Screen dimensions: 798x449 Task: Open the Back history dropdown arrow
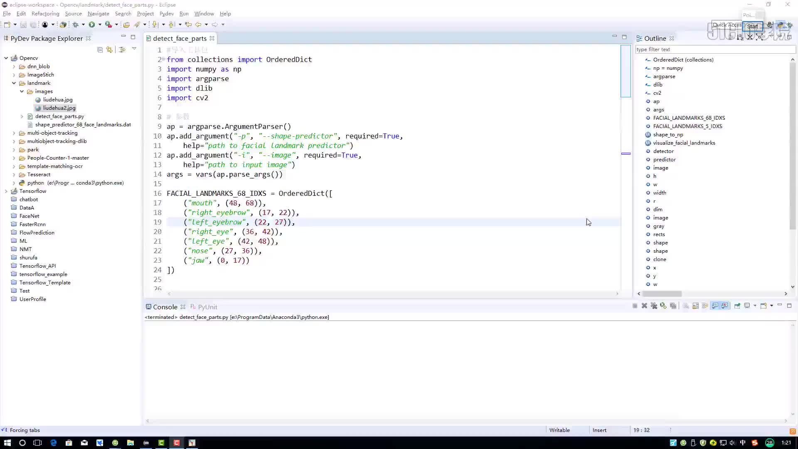pyautogui.click(x=206, y=25)
